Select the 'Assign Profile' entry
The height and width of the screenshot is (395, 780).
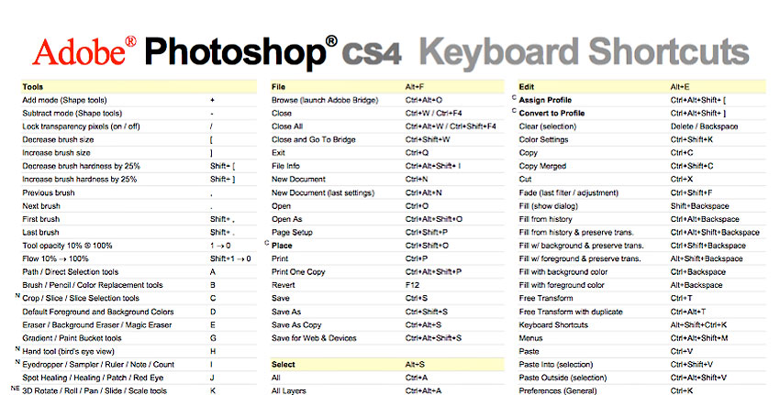click(x=545, y=100)
